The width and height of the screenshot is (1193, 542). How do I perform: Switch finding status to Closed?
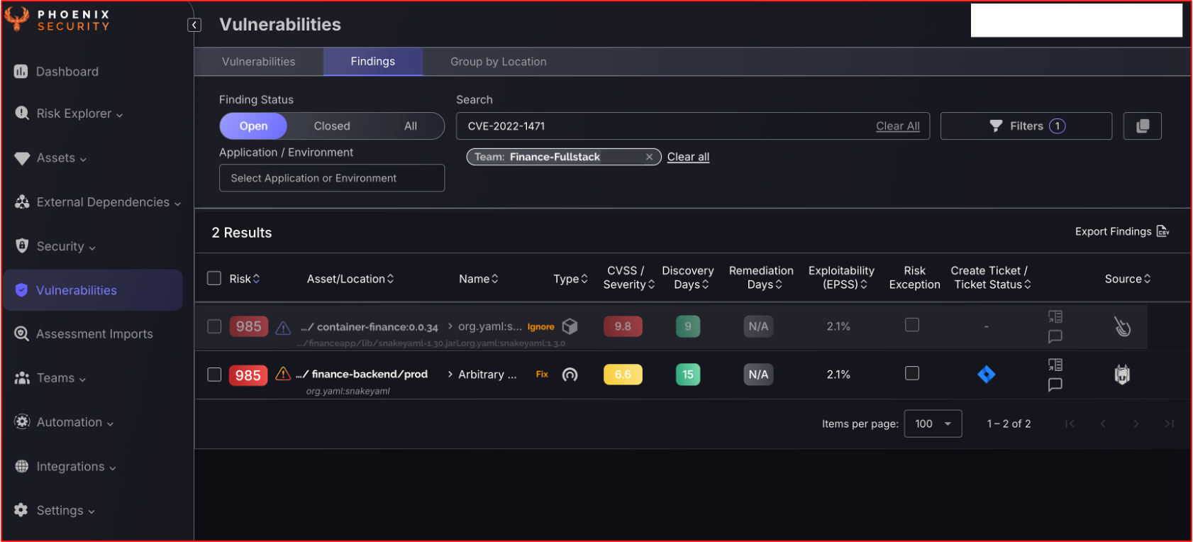pyautogui.click(x=332, y=126)
